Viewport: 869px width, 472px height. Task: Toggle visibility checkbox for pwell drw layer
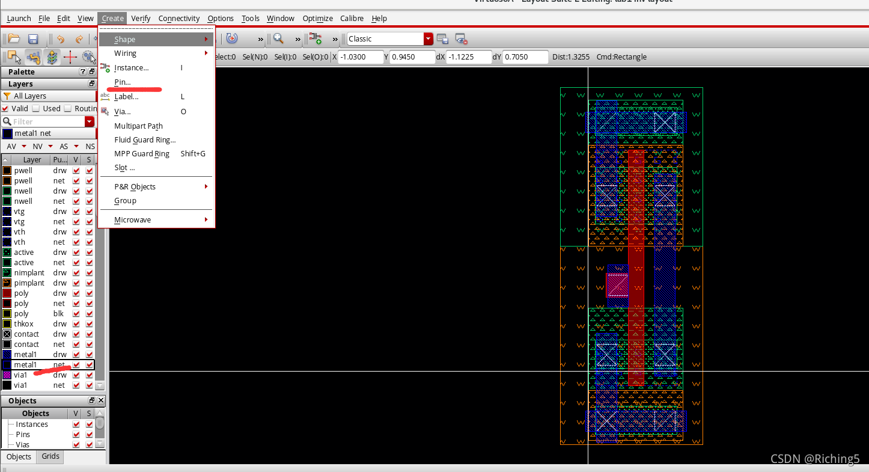[x=76, y=171]
